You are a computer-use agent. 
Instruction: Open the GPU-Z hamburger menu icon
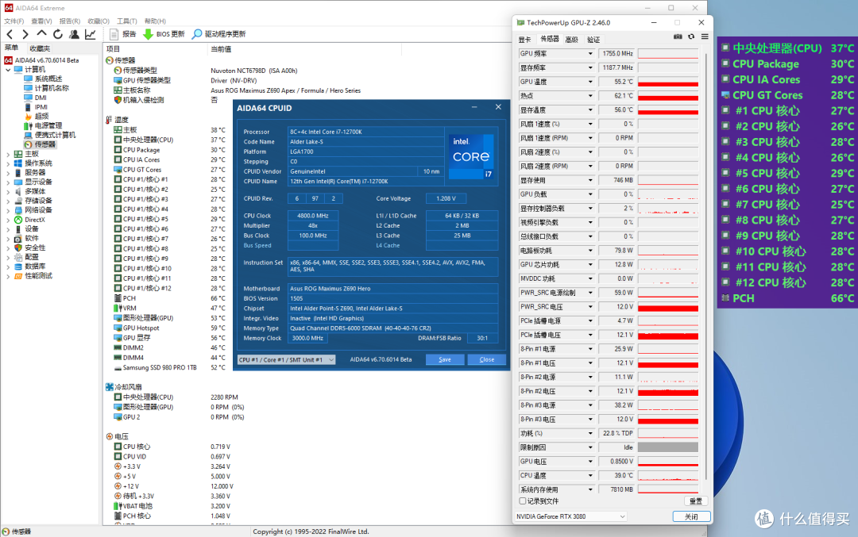click(705, 36)
